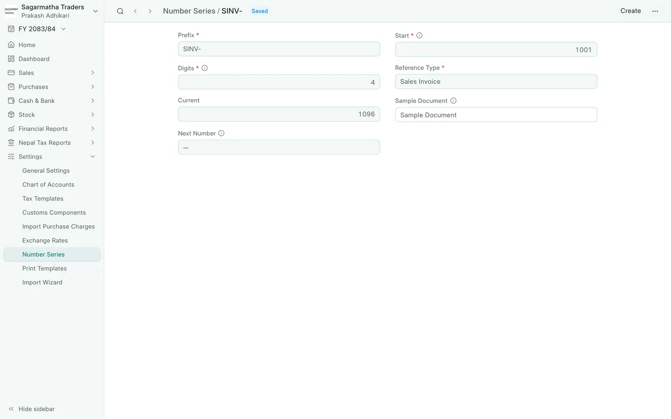
Task: Click the Sagarmatha Traders company logo
Action: (11, 11)
